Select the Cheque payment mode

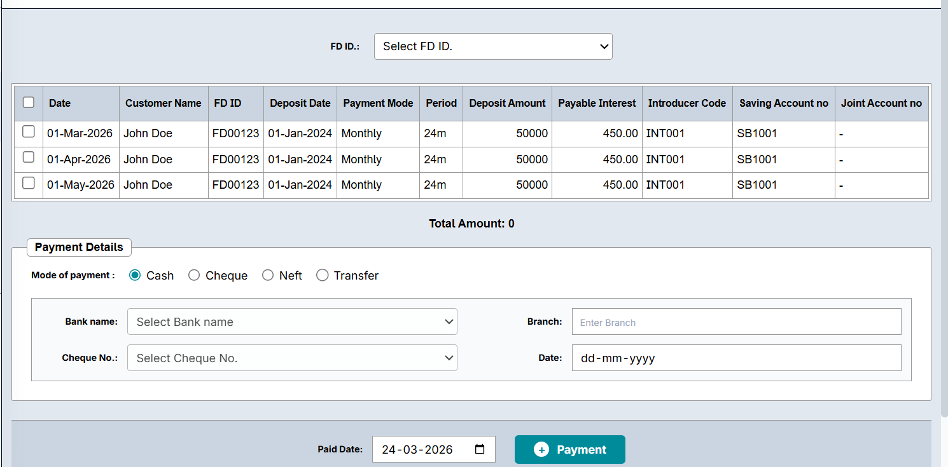(x=194, y=275)
